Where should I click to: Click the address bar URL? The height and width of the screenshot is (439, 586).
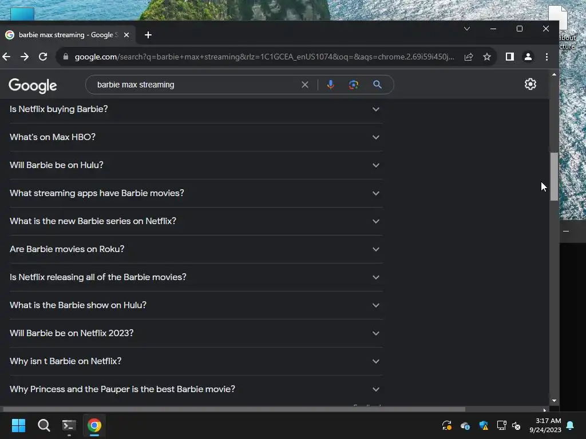pyautogui.click(x=264, y=57)
